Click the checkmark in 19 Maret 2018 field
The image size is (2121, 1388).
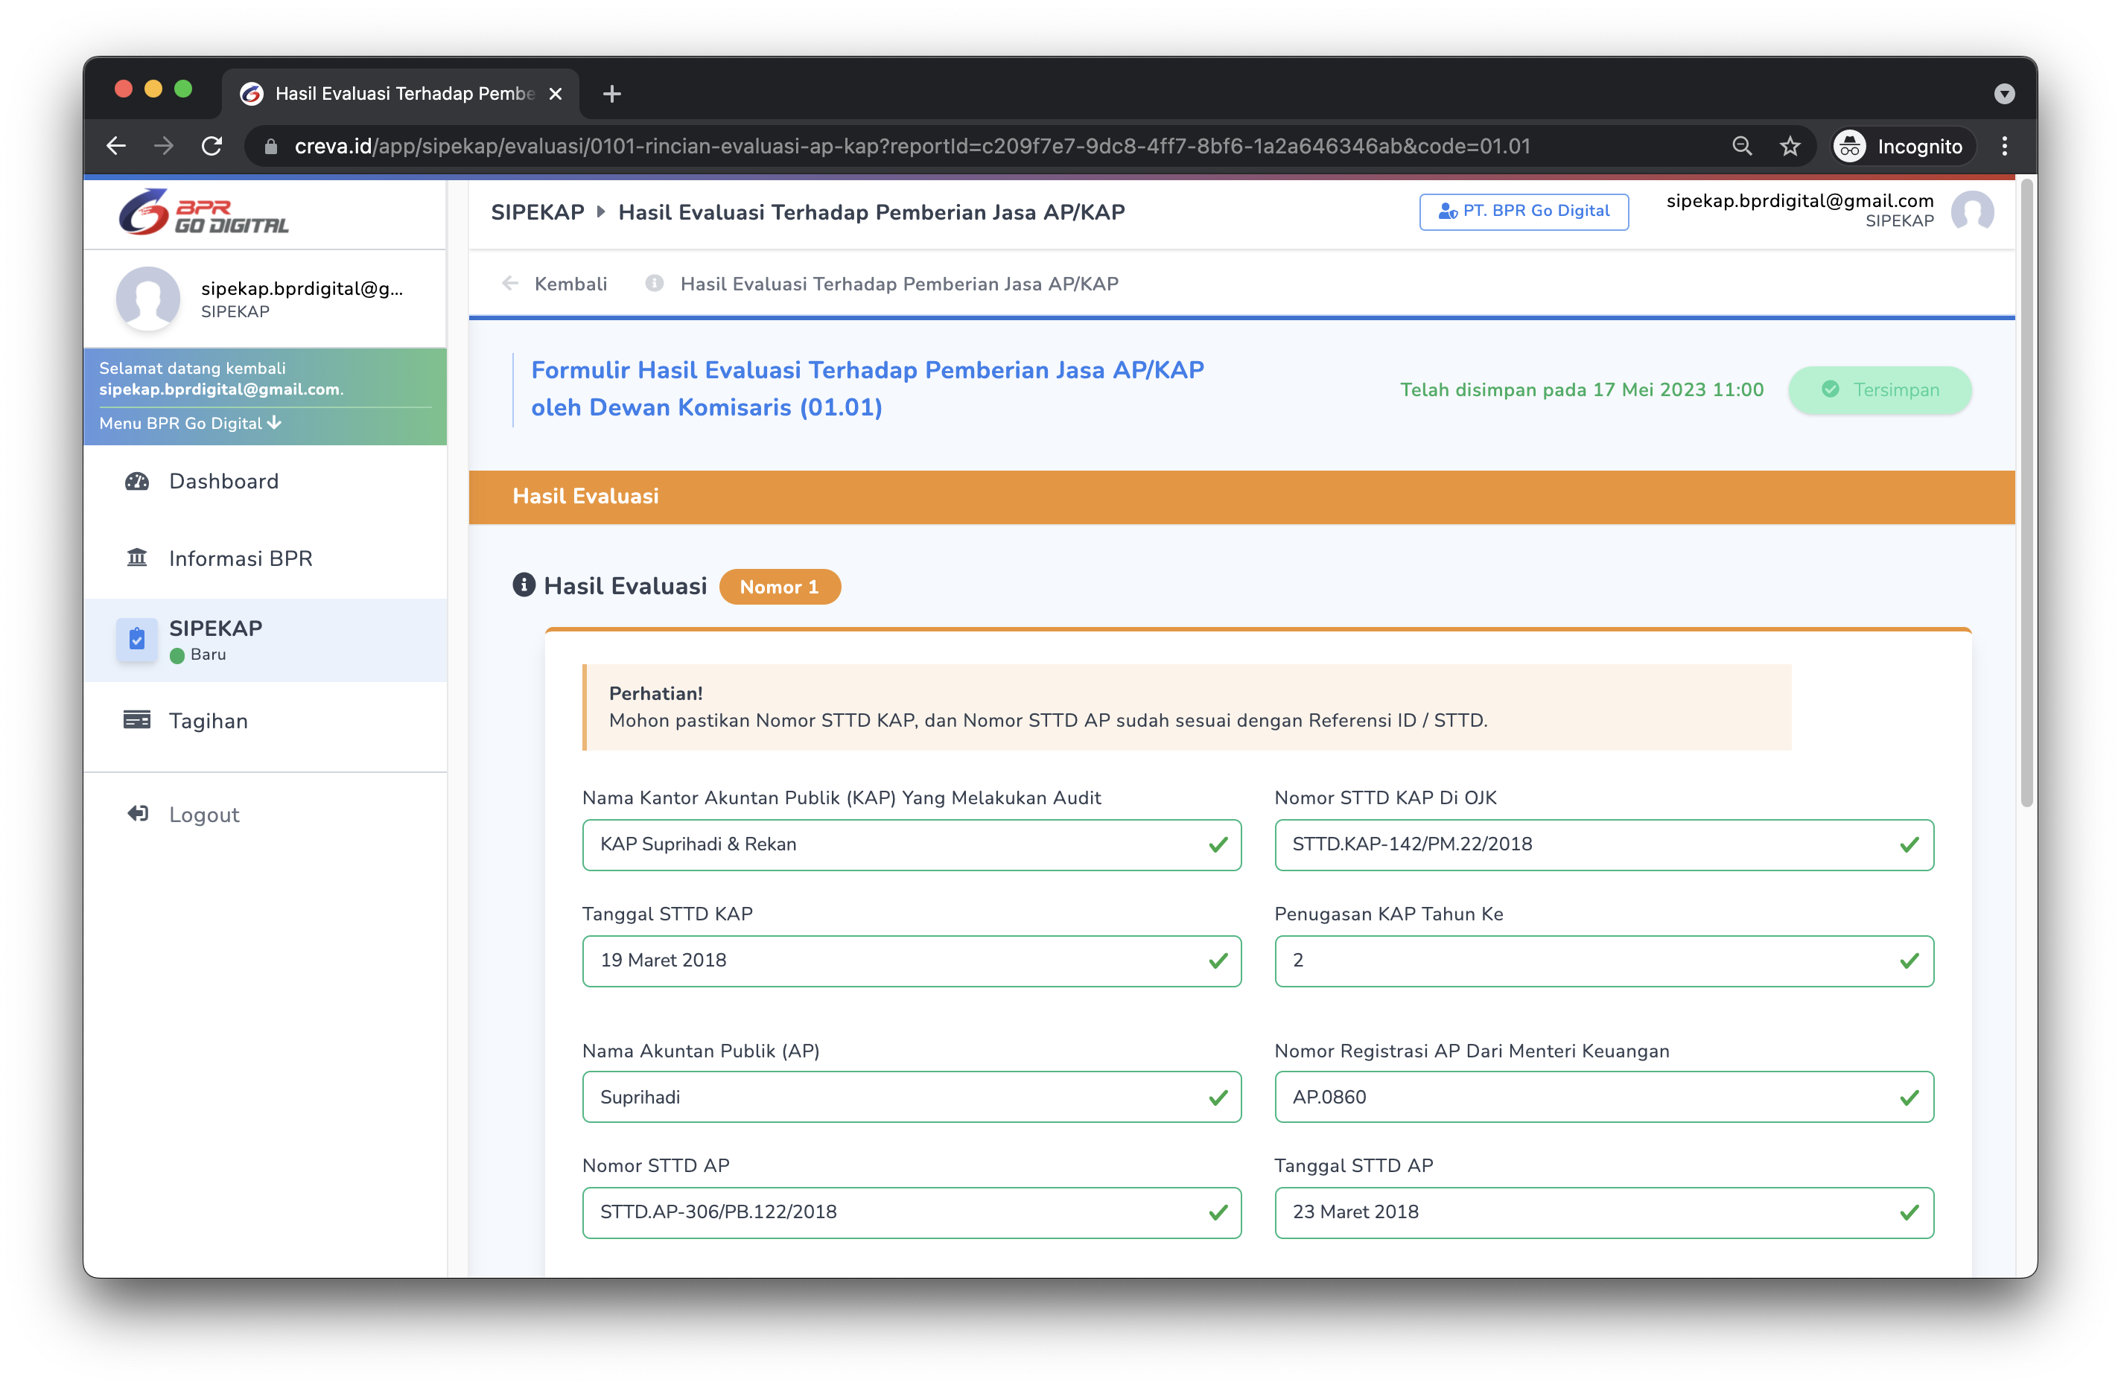(1218, 961)
